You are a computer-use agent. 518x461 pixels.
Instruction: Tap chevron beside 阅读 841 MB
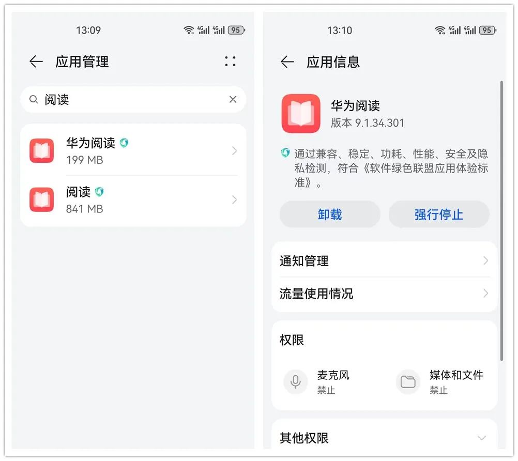click(x=234, y=200)
